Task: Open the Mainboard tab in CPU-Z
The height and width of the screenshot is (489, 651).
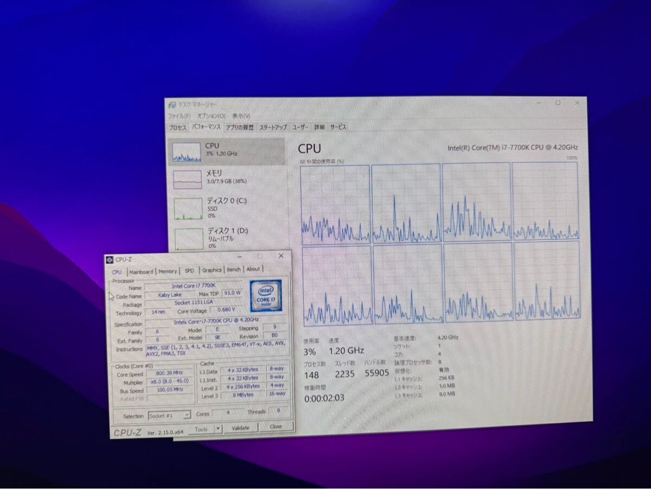Action: (141, 272)
